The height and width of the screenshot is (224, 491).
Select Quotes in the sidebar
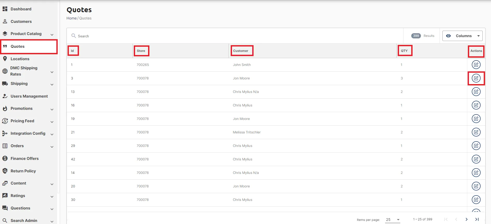point(29,46)
